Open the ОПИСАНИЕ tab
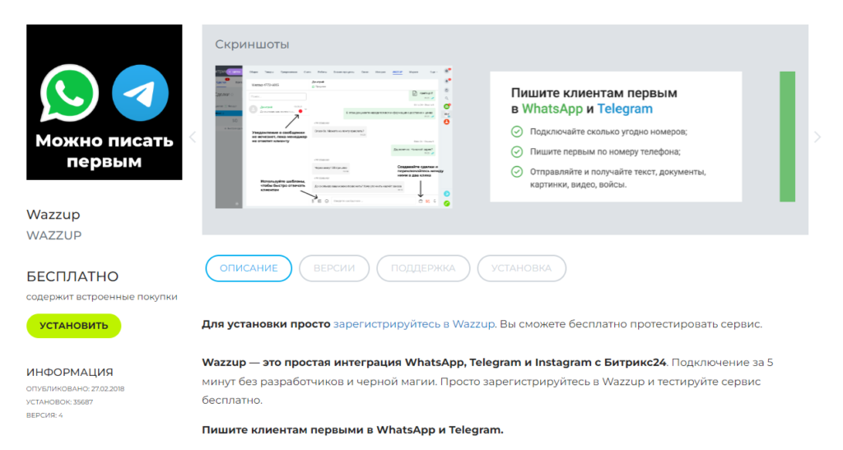 pyautogui.click(x=248, y=268)
